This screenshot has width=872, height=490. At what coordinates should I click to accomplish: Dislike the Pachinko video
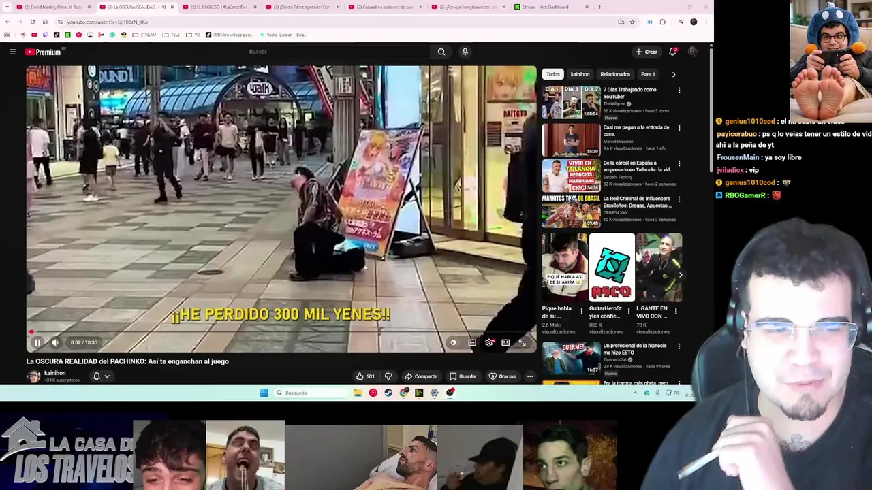(388, 376)
